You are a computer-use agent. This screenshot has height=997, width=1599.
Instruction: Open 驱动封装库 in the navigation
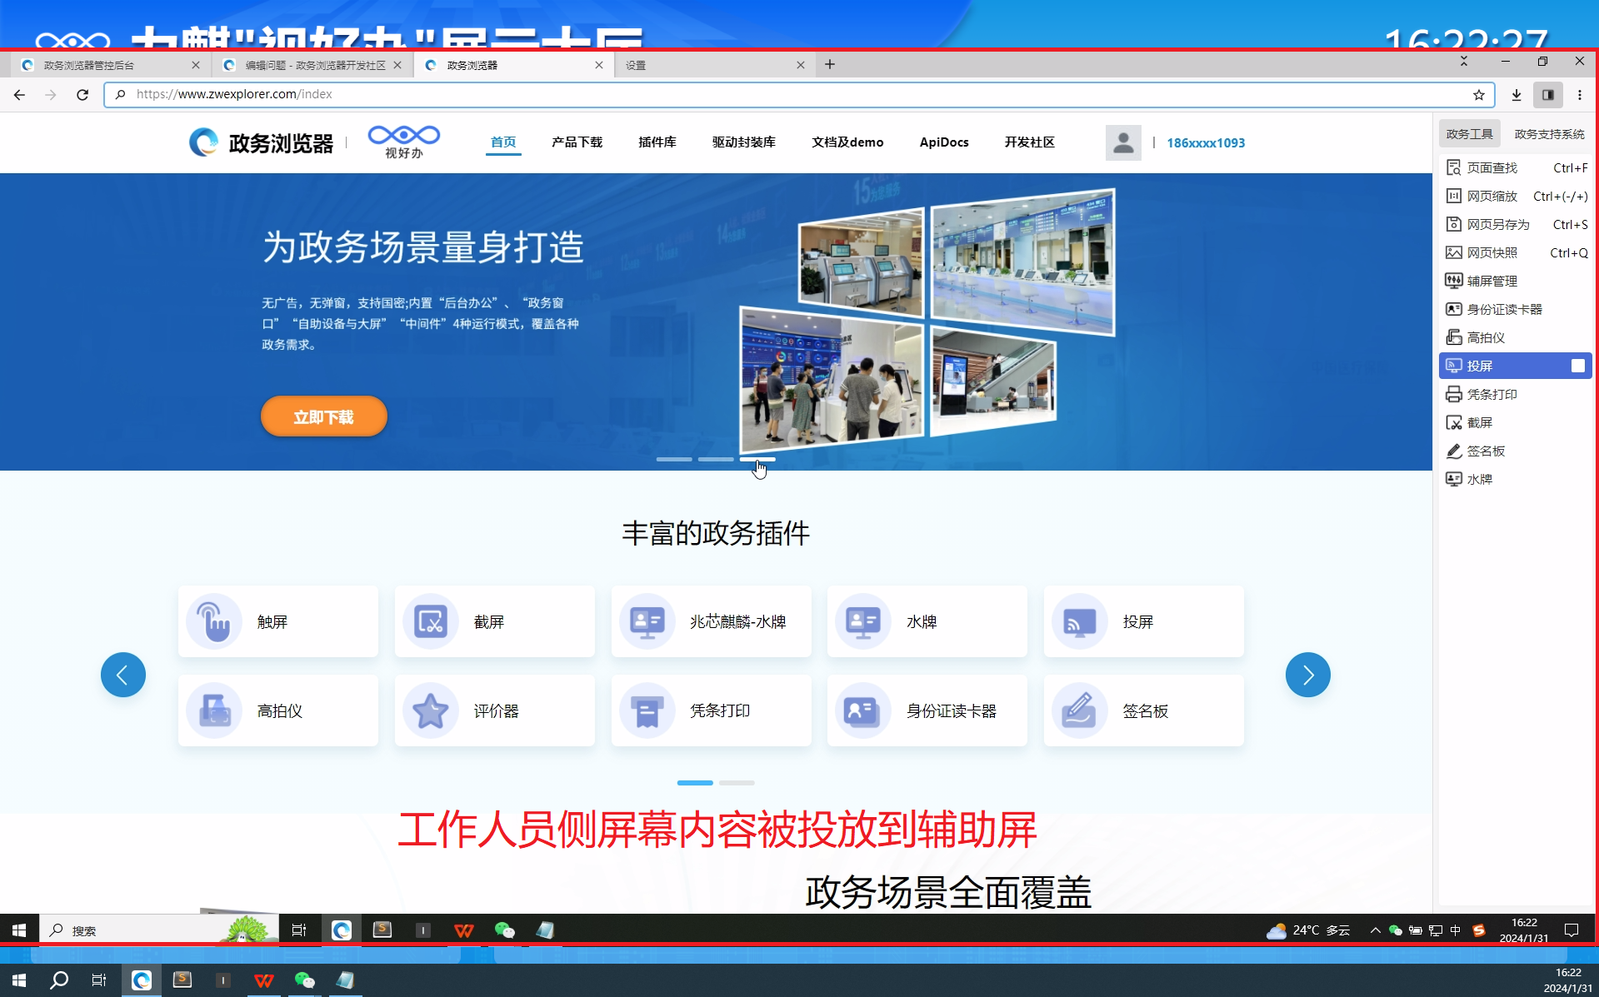744,142
